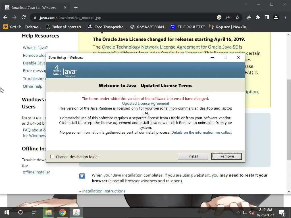The height and width of the screenshot is (218, 291).
Task: Open the What is Java? help link
Action: point(35,48)
